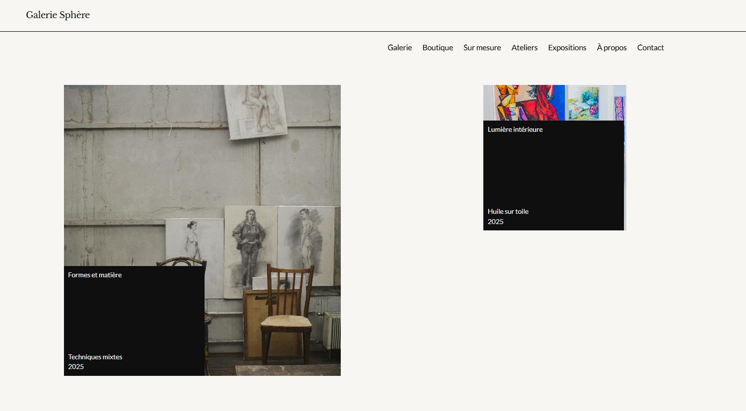This screenshot has width=746, height=411.
Task: Open the Ateliers section
Action: pyautogui.click(x=524, y=48)
